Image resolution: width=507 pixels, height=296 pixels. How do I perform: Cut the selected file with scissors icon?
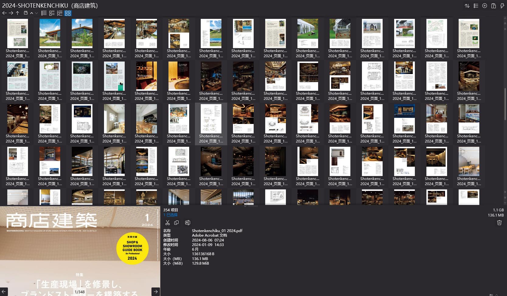[x=168, y=223]
